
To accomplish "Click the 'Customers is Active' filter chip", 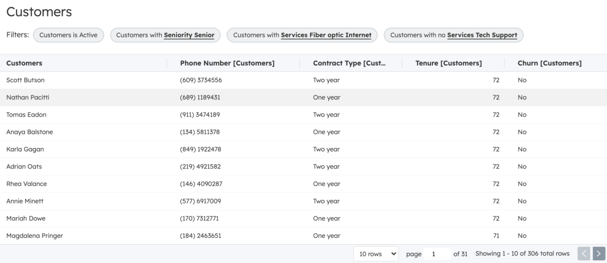I will click(x=68, y=35).
